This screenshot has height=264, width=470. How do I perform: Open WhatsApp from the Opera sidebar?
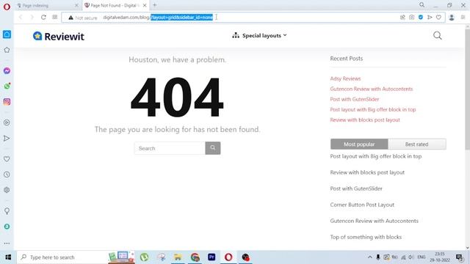pos(7,87)
